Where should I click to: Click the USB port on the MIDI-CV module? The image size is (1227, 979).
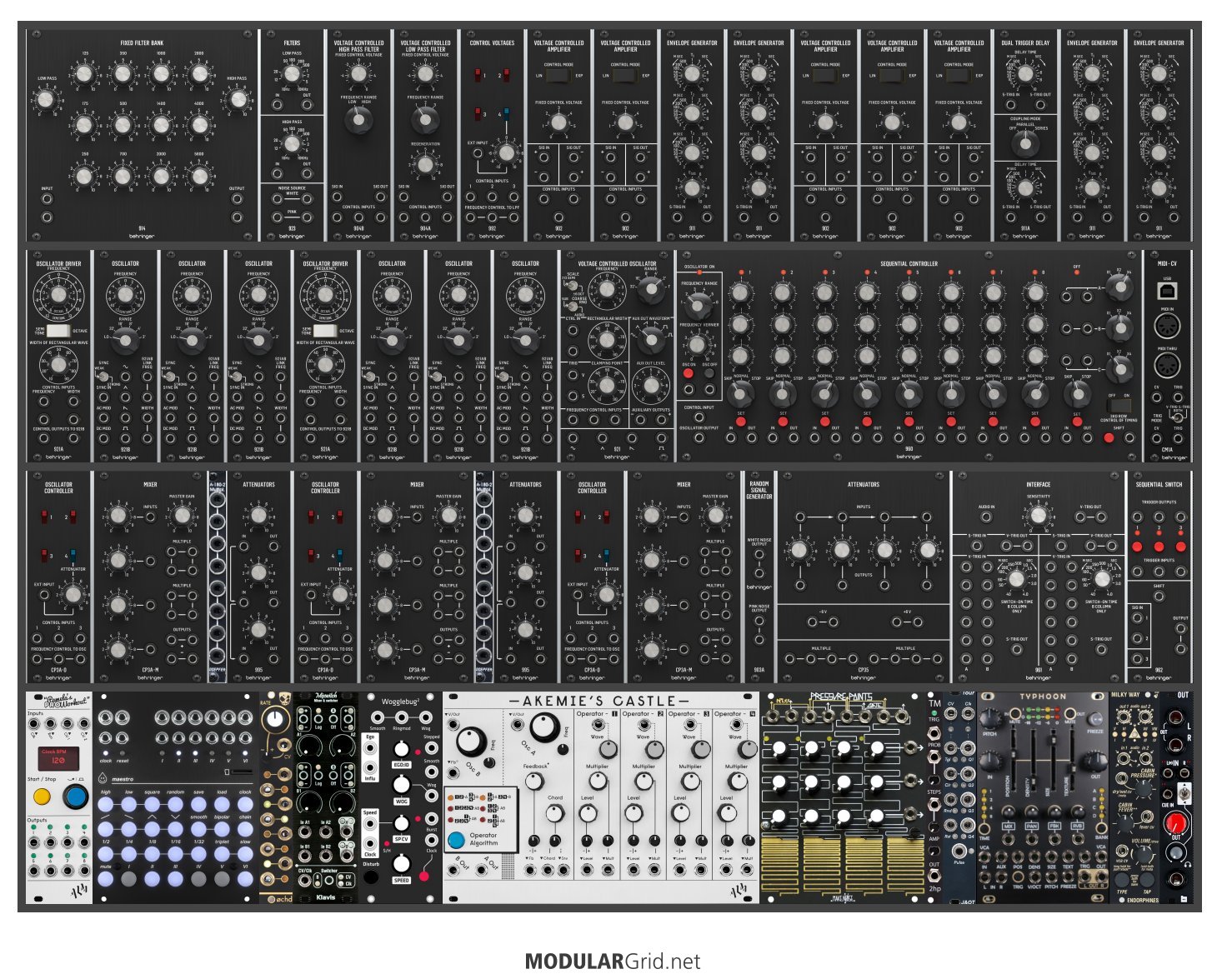pos(1167,290)
